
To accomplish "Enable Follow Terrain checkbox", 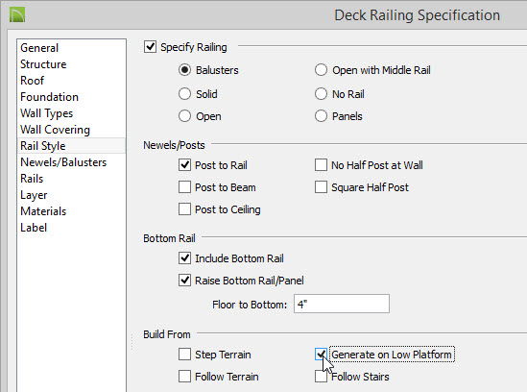I will tap(184, 377).
